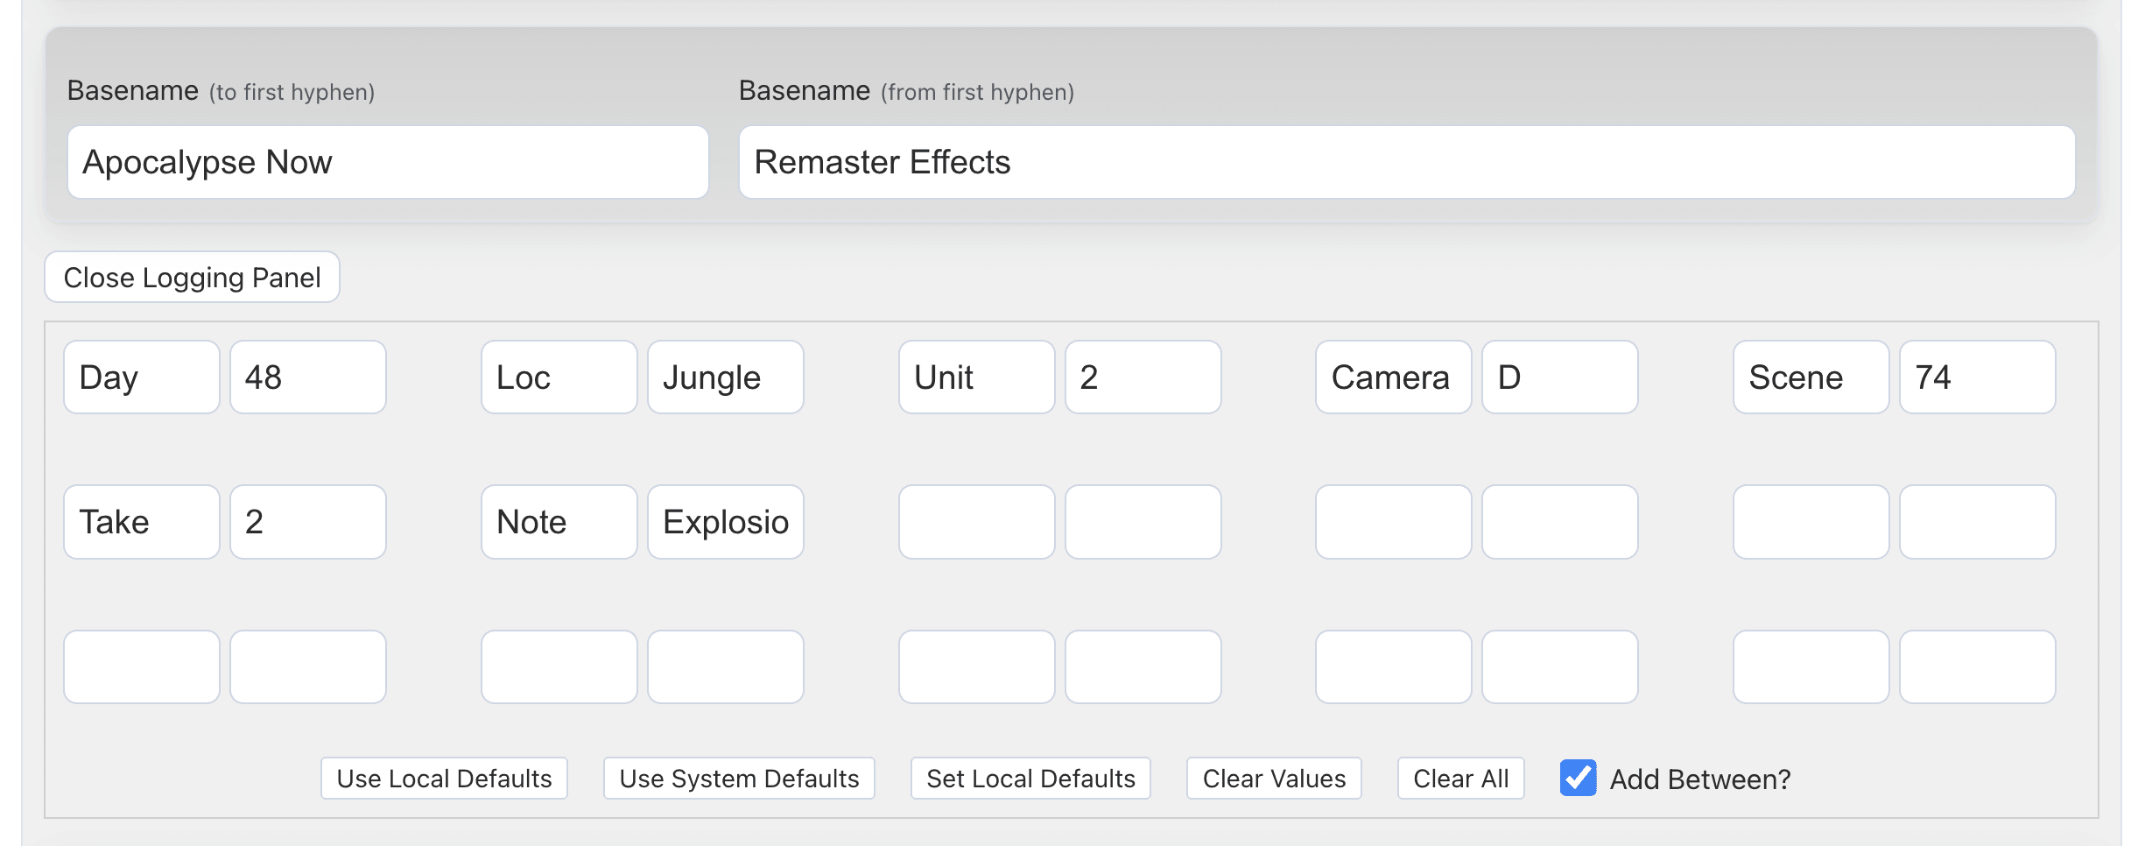Edit the Take value 2
Viewport: 2145px width, 846px height.
point(308,522)
